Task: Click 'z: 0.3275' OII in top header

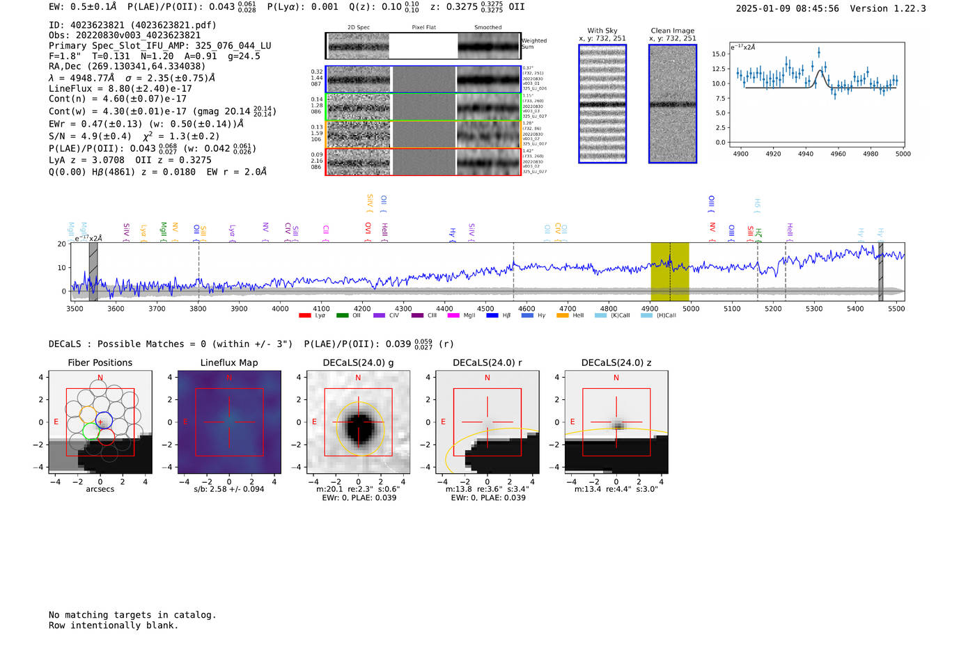Action: 477,7
